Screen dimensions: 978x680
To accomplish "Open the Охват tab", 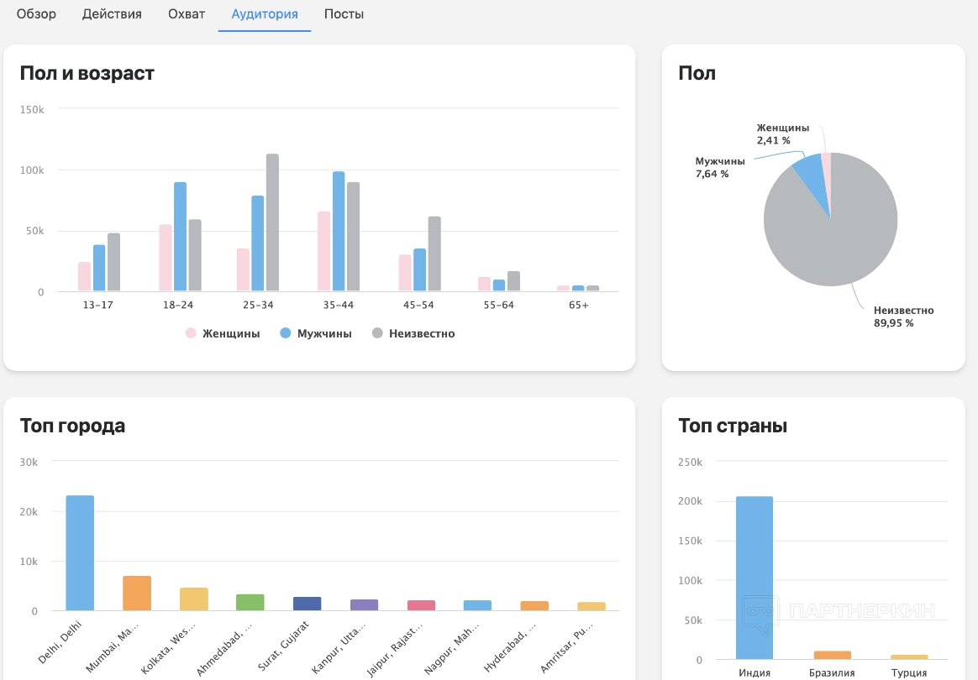I will pyautogui.click(x=187, y=13).
